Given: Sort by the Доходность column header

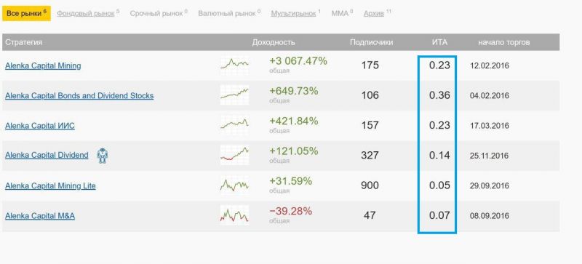Looking at the screenshot, I should (274, 42).
